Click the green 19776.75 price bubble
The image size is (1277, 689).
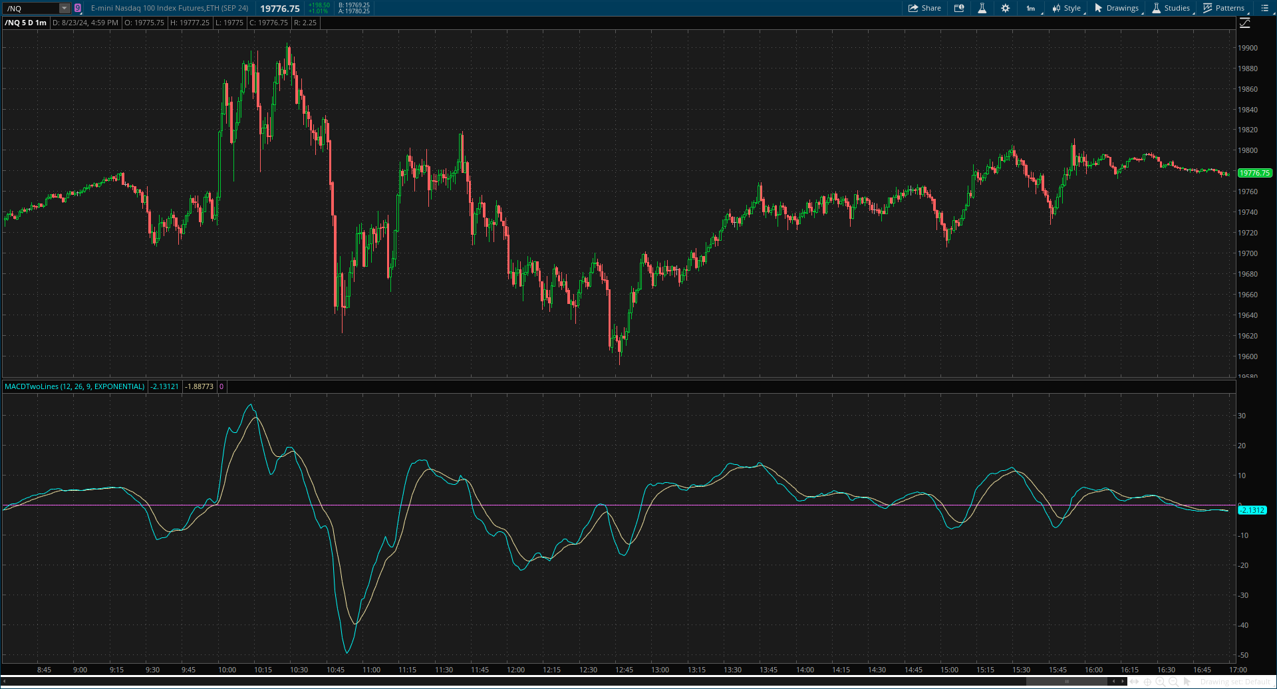1254,173
